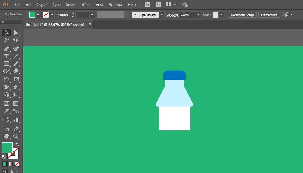
Task: Select the Hand tool
Action: (x=6, y=136)
